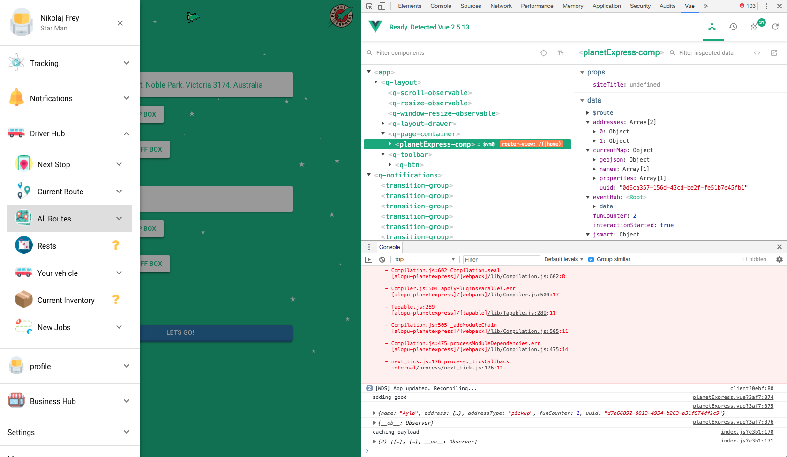This screenshot has width=787, height=457.
Task: Click inside the Filter components field
Action: (422, 52)
